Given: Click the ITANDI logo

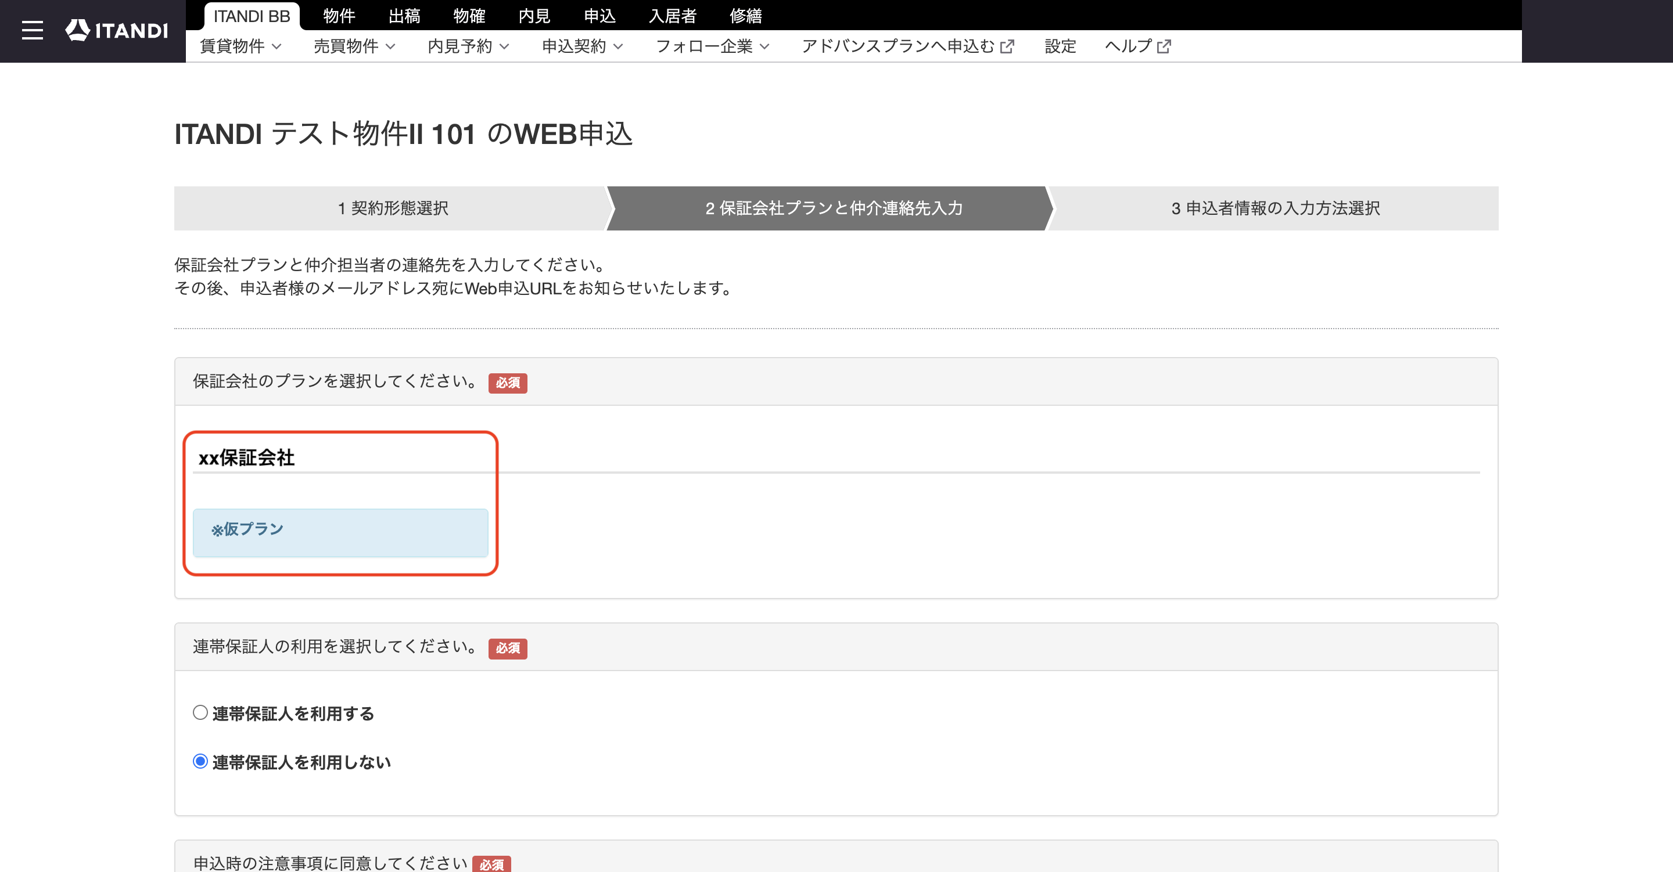Looking at the screenshot, I should coord(117,31).
